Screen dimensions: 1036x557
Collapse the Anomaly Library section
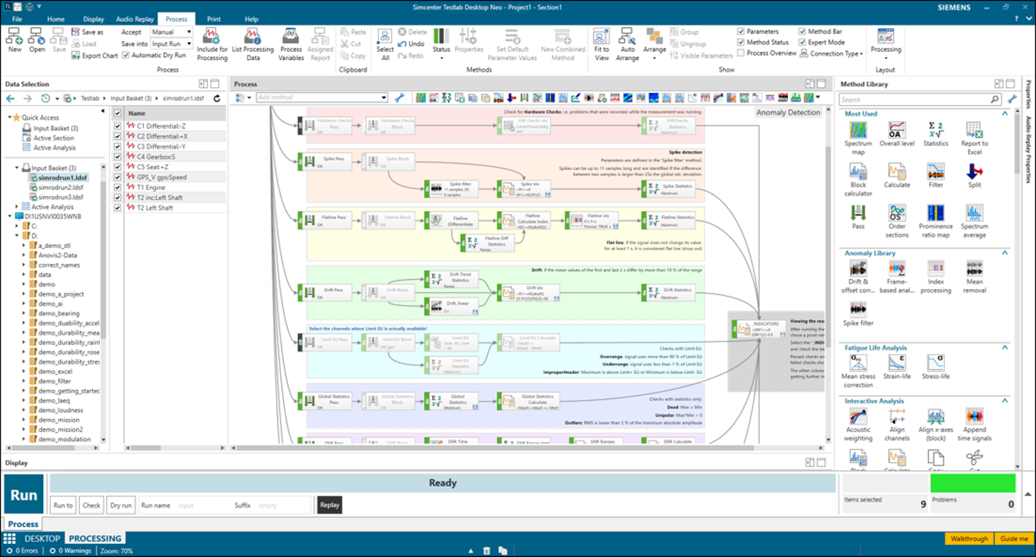point(1005,253)
